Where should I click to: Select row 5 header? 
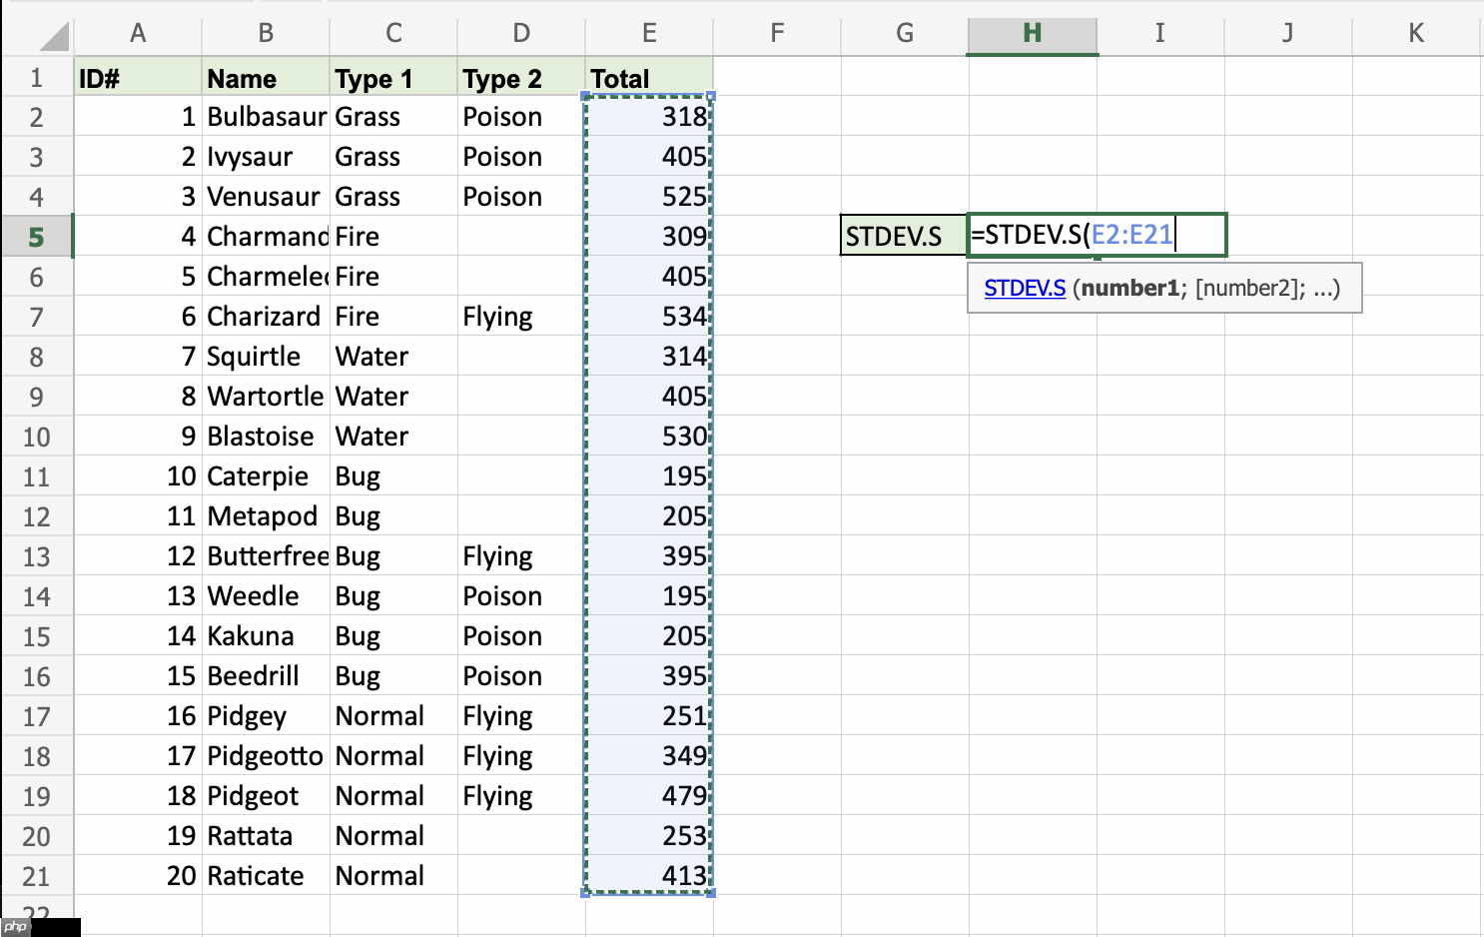37,237
